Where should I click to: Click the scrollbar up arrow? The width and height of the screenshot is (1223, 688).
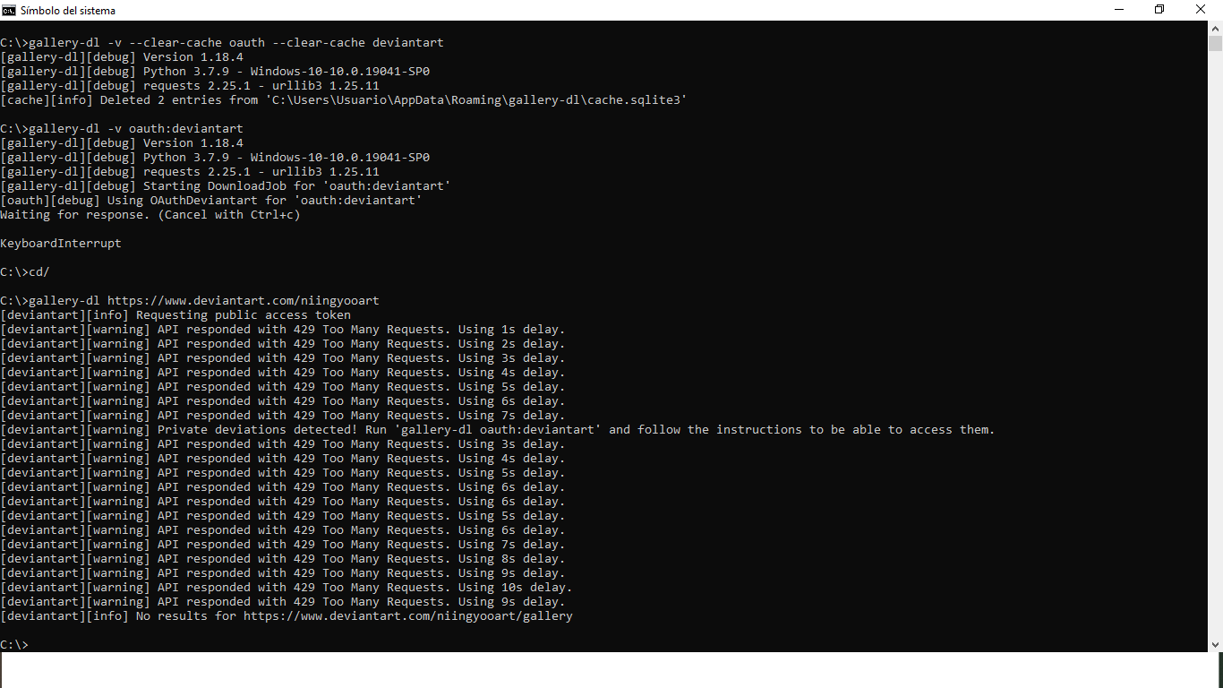(x=1216, y=28)
